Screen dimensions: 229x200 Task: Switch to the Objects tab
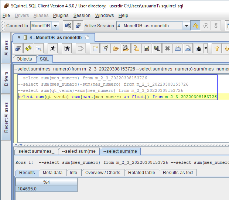pos(24,59)
